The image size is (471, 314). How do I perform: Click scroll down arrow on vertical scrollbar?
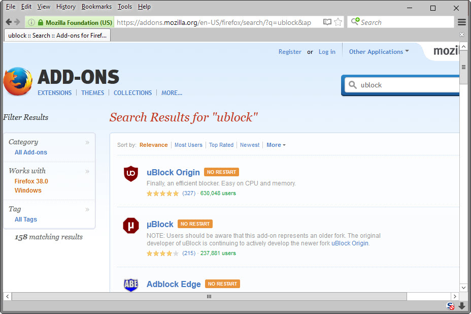tap(463, 288)
